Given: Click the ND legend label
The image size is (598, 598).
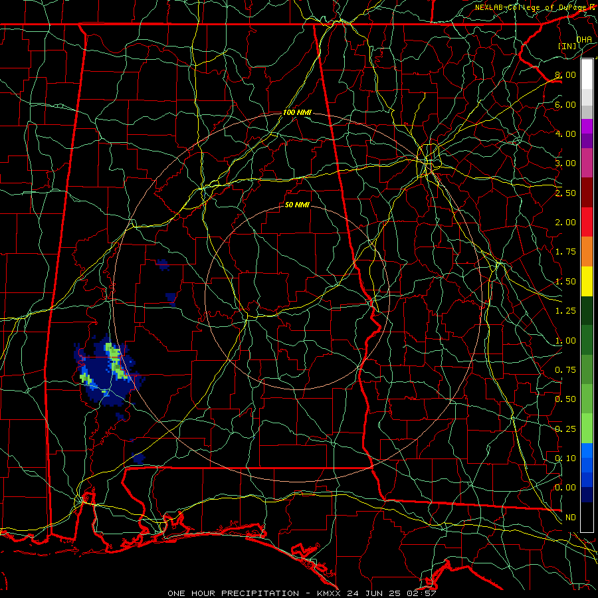Looking at the screenshot, I should click(x=571, y=518).
